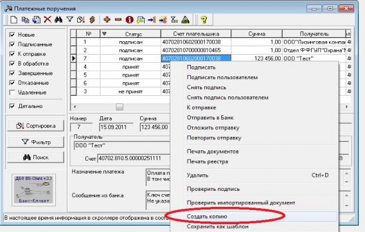Click the orange plus toolbar icon

107,19
